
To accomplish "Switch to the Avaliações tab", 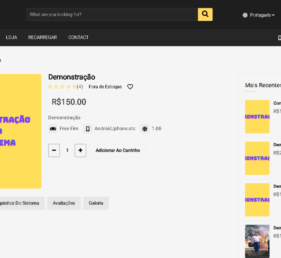I will (64, 203).
